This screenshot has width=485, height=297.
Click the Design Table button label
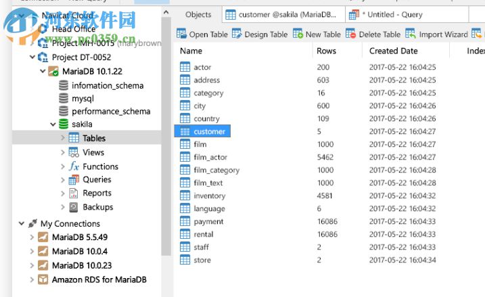click(x=266, y=35)
